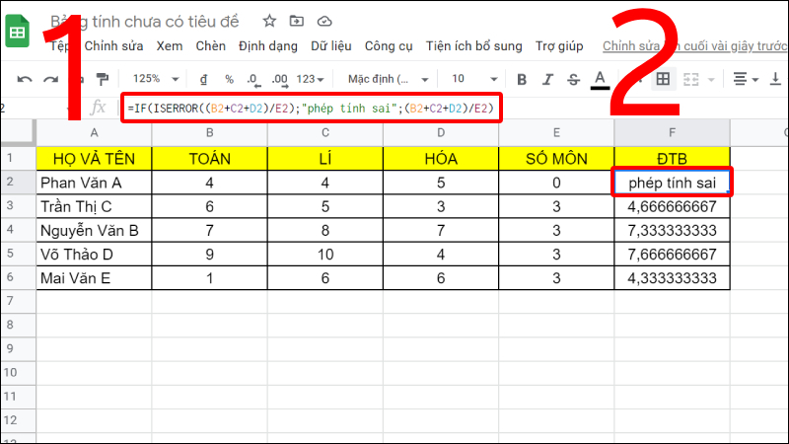Screen dimensions: 789x444
Task: Open the borders tool
Action: point(664,79)
